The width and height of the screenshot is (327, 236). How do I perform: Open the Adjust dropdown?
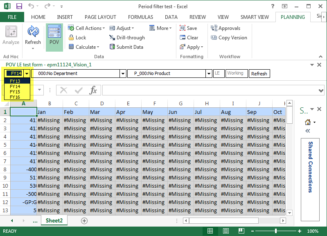point(122,28)
